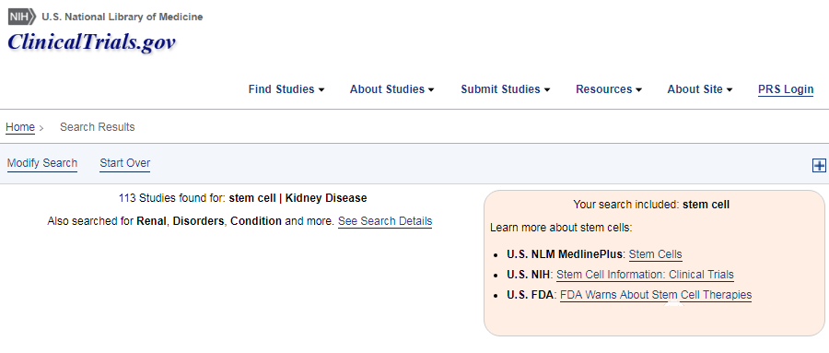Click U.S. National Library of Medicine text

tap(123, 17)
